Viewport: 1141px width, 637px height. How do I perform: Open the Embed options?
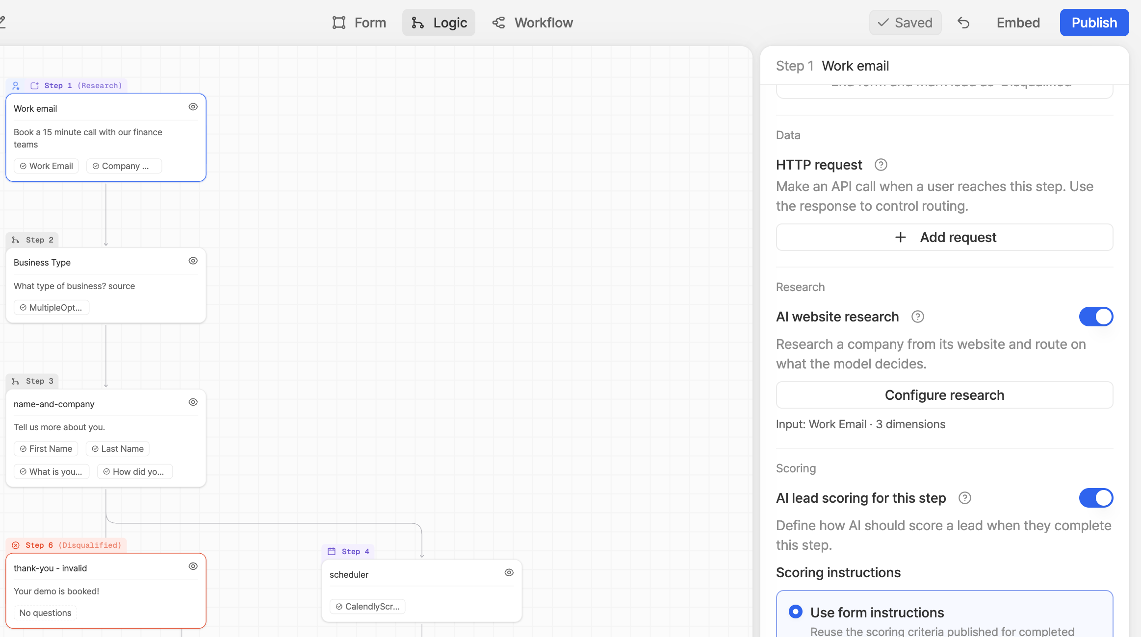pos(1018,23)
